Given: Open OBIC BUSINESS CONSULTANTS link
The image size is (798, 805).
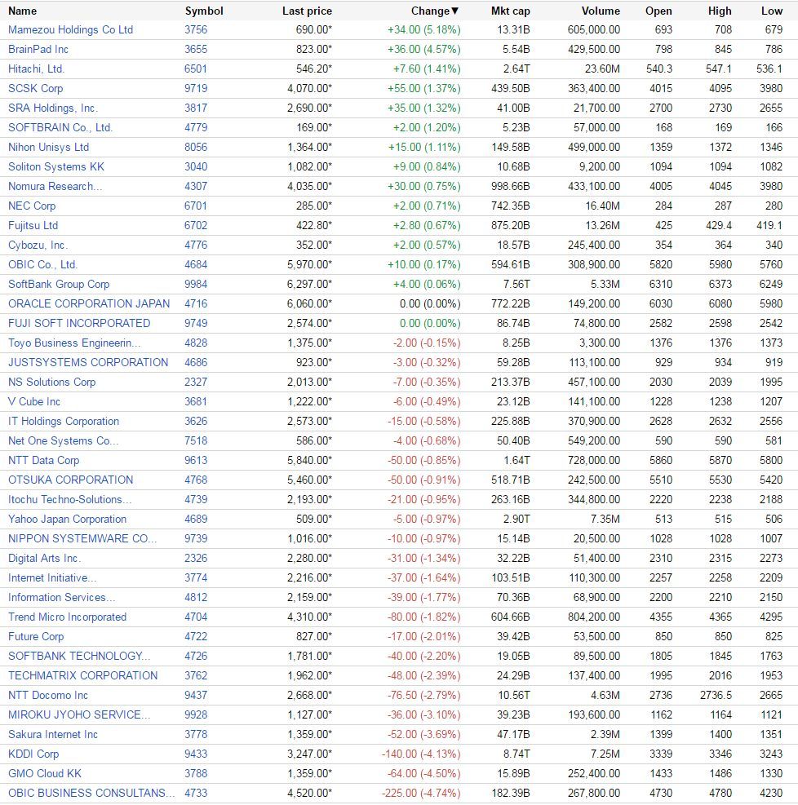Looking at the screenshot, I should (x=92, y=793).
